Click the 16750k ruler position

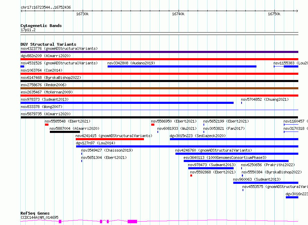(x=274, y=14)
